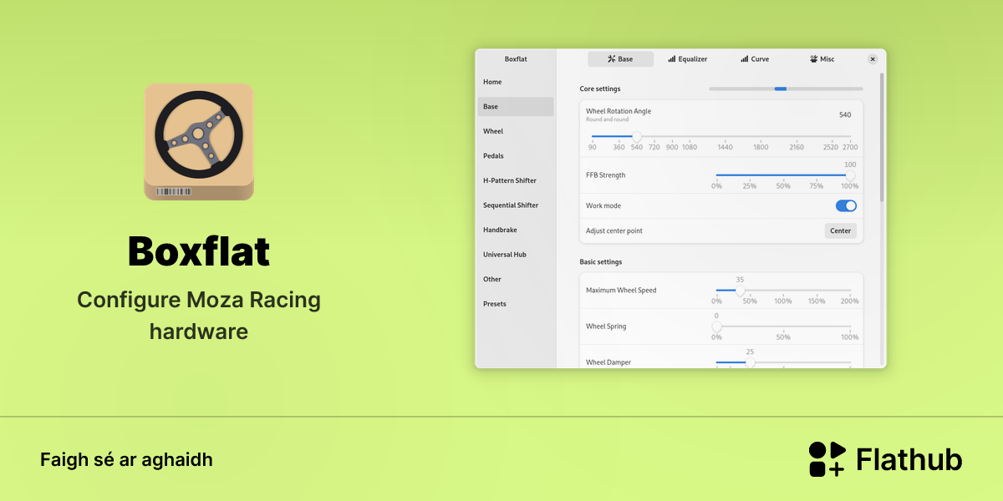Click the 'Faigh sé ar aghaidh' text

point(126,460)
